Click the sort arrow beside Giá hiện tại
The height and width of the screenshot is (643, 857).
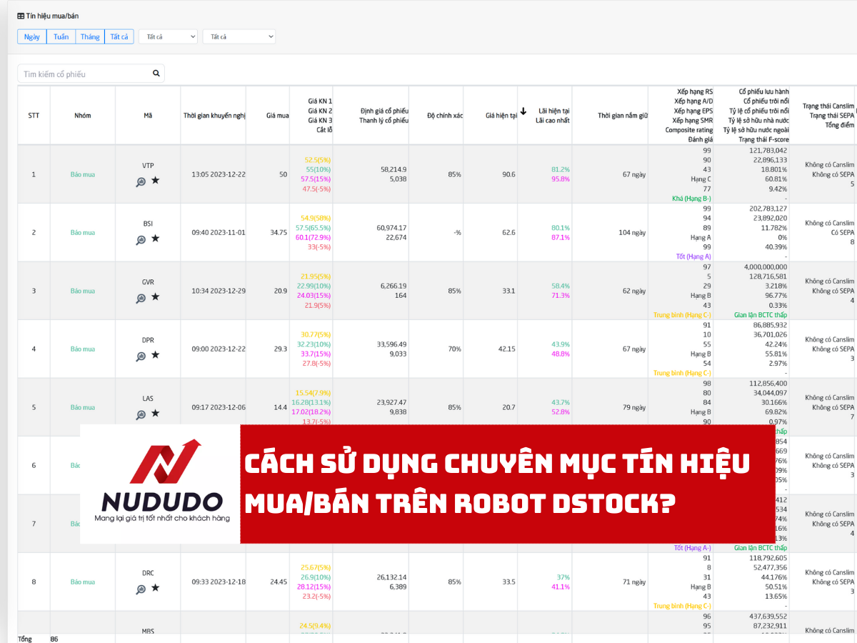coord(523,111)
